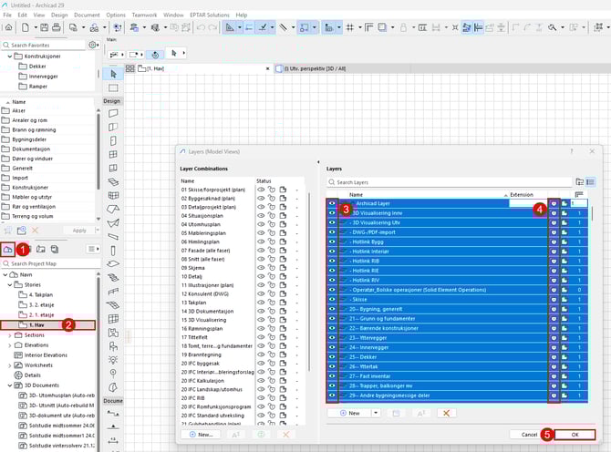Click delete layer X icon under Layers list
The width and height of the screenshot is (611, 452).
click(446, 413)
